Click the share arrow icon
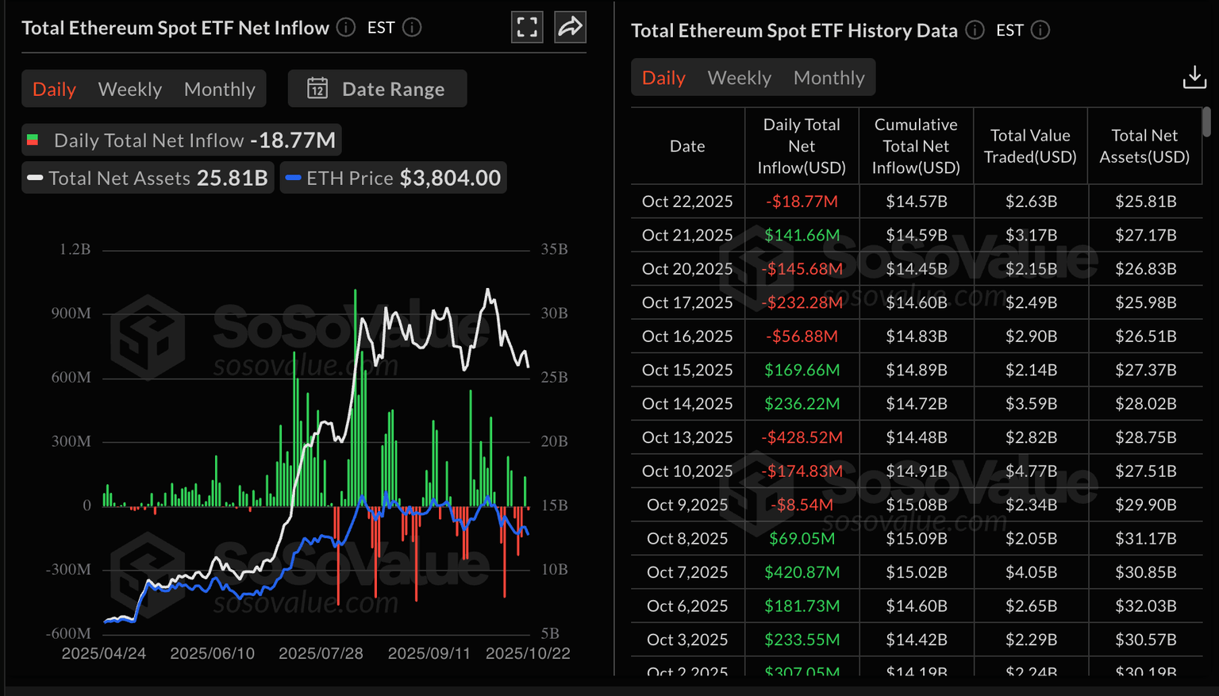Screen dimensions: 1219x696 (570, 27)
